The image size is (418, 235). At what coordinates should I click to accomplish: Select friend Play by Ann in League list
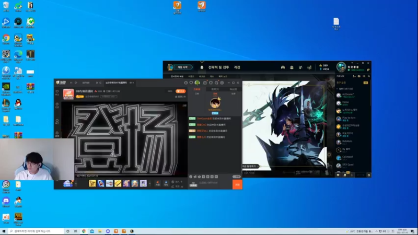click(x=352, y=119)
